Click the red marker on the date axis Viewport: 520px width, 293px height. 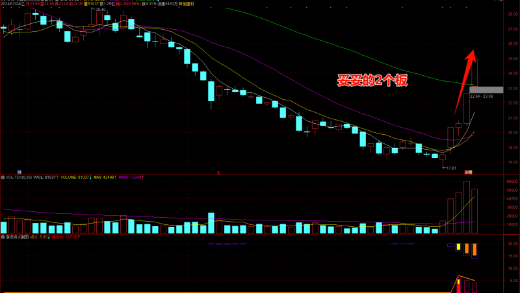[x=218, y=172]
